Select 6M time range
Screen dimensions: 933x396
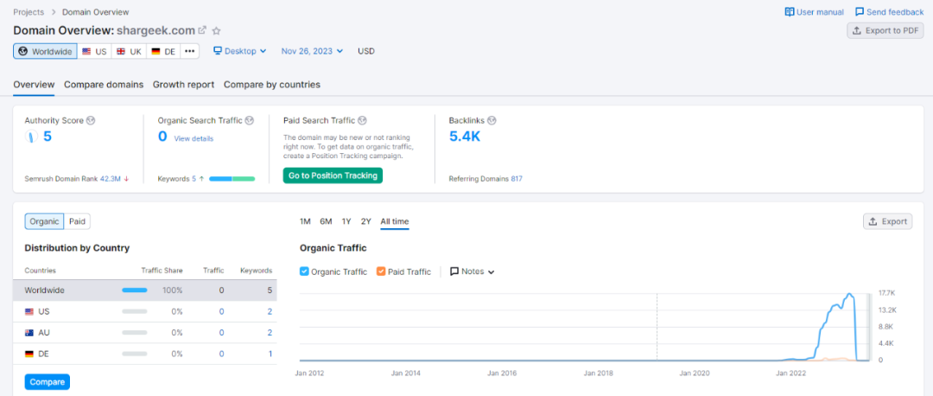[x=326, y=221]
